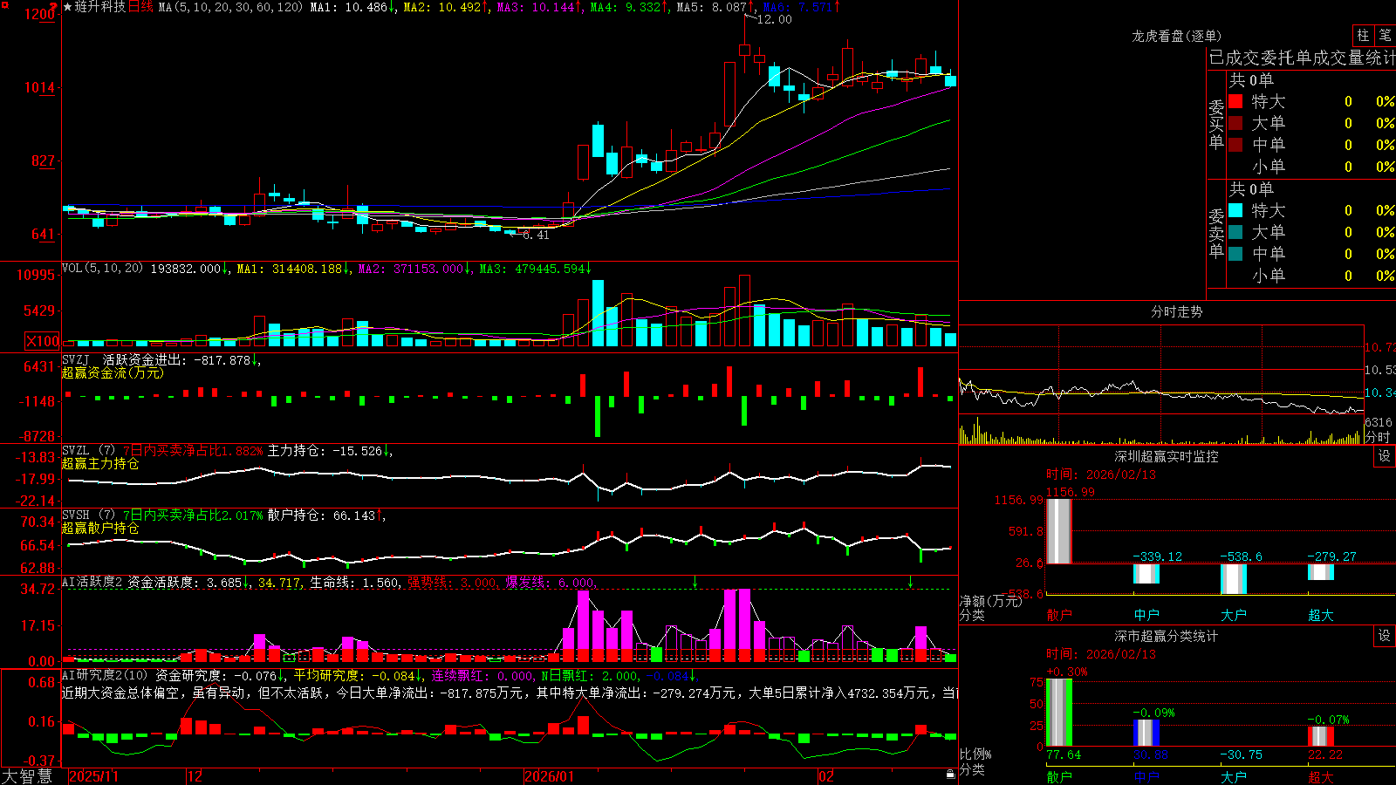The width and height of the screenshot is (1396, 785).
Task: Click the 77.64 散户 ratio value
Action: pos(1064,754)
